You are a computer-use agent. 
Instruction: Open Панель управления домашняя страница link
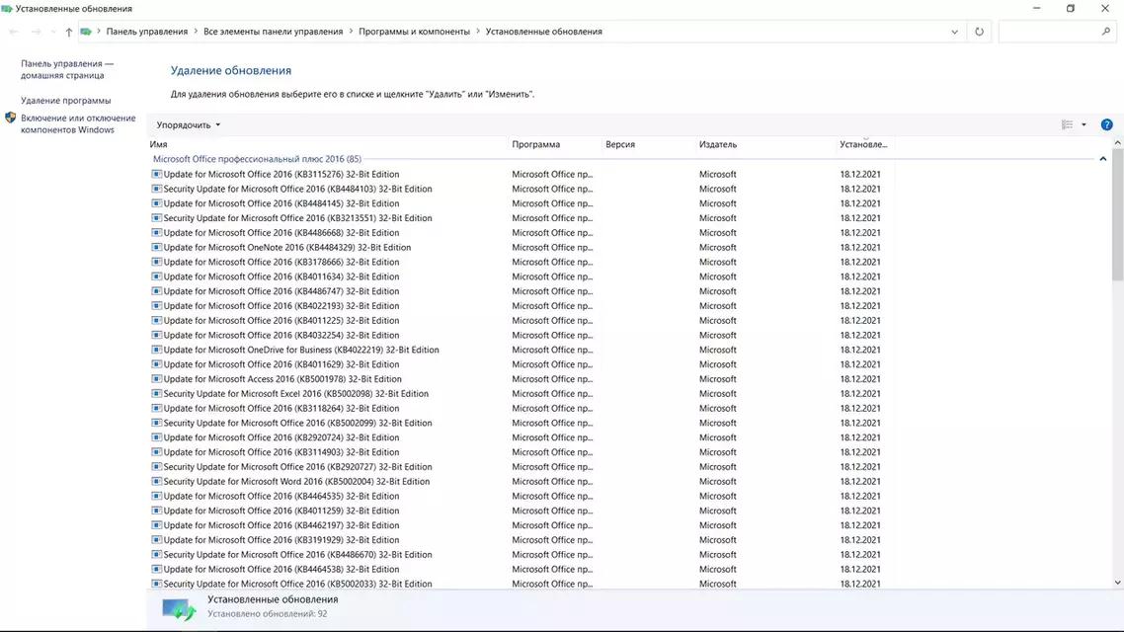(67, 69)
